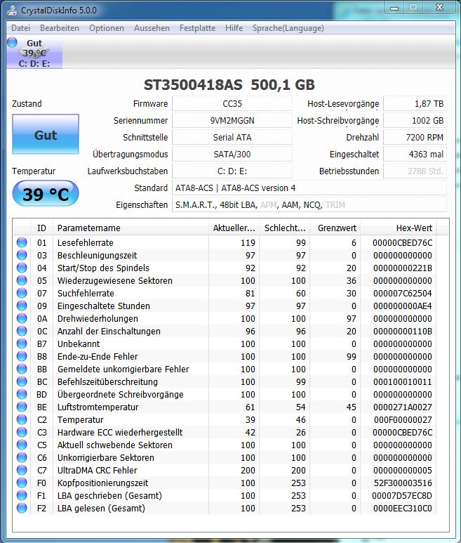Click status icon for Aktuell schwebende Sektoren
Viewport: 461px width, 543px height.
(x=22, y=445)
